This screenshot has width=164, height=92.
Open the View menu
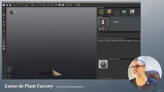pyautogui.click(x=11, y=2)
